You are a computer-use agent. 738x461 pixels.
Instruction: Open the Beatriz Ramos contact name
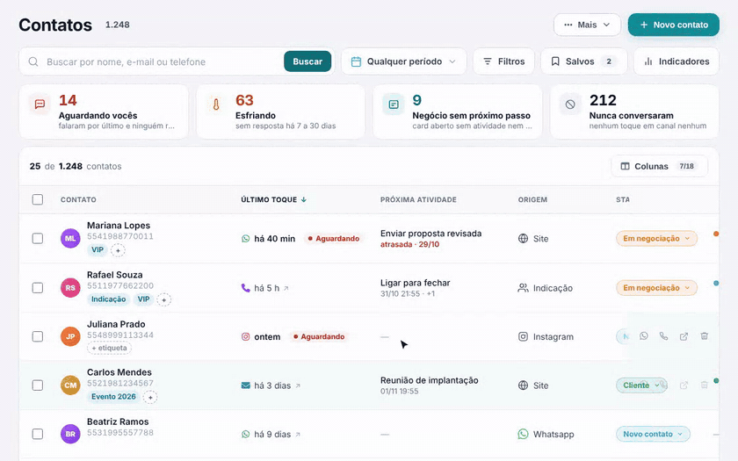(118, 421)
